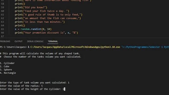Click the "in less than two minutes" line
169x95 pixels.
coord(40,22)
